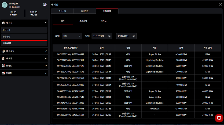Screen dimensions: 224x125
Task: Click the wallet icon next to 내 지갑
Action: click(3, 23)
